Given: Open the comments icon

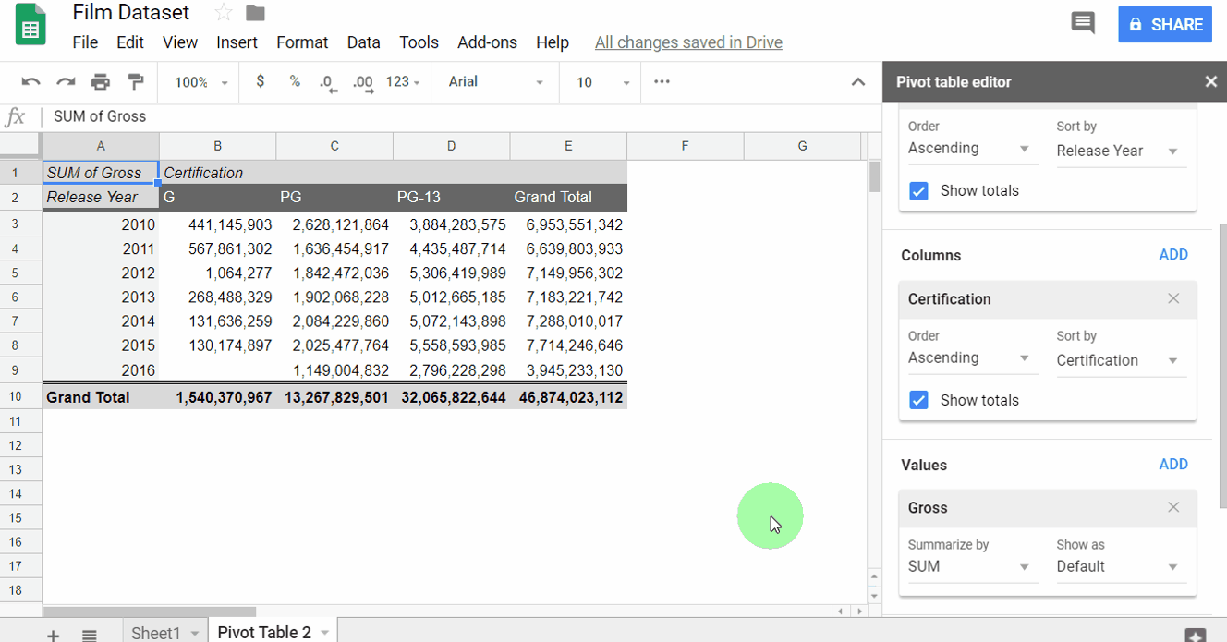Looking at the screenshot, I should pos(1083,24).
